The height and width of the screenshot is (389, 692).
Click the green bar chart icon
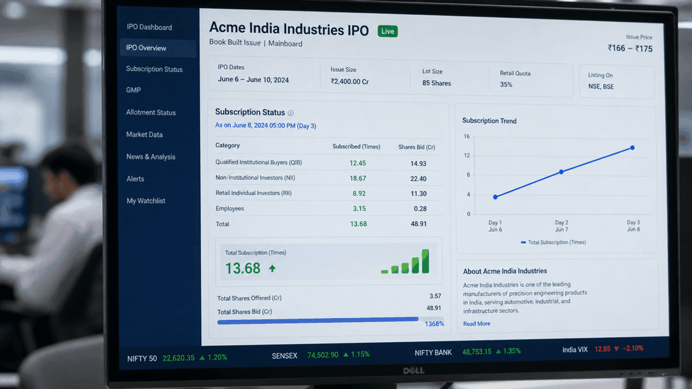(x=405, y=262)
